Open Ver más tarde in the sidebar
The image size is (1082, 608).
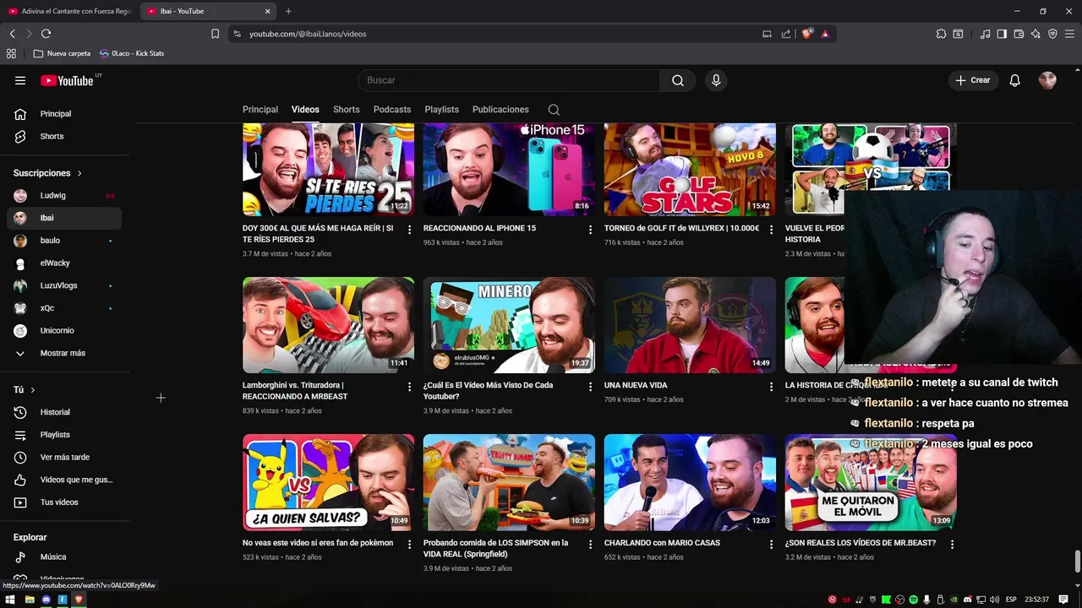pos(63,457)
